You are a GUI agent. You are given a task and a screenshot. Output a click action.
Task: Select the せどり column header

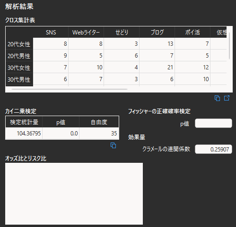(x=122, y=32)
